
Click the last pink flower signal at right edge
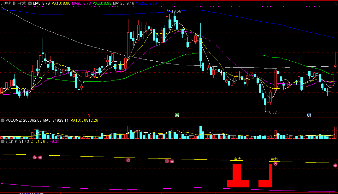(x=335, y=165)
